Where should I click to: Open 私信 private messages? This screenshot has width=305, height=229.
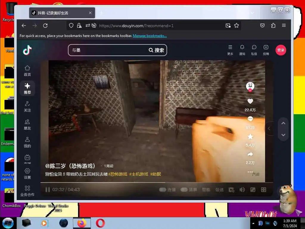tap(254, 50)
